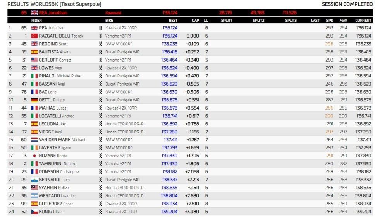Select rider name PONSSON Christophe
The image size is (378, 219).
(x=59, y=172)
